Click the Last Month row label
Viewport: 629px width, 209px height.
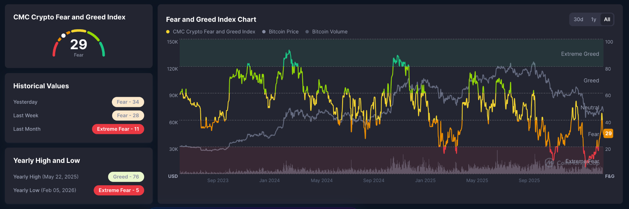coord(27,129)
